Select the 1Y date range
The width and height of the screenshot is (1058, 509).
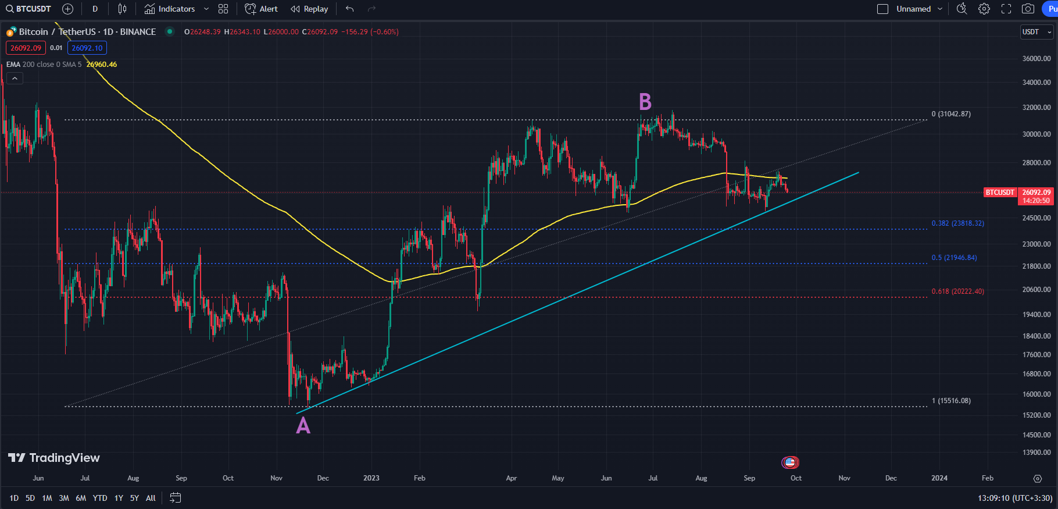[119, 498]
